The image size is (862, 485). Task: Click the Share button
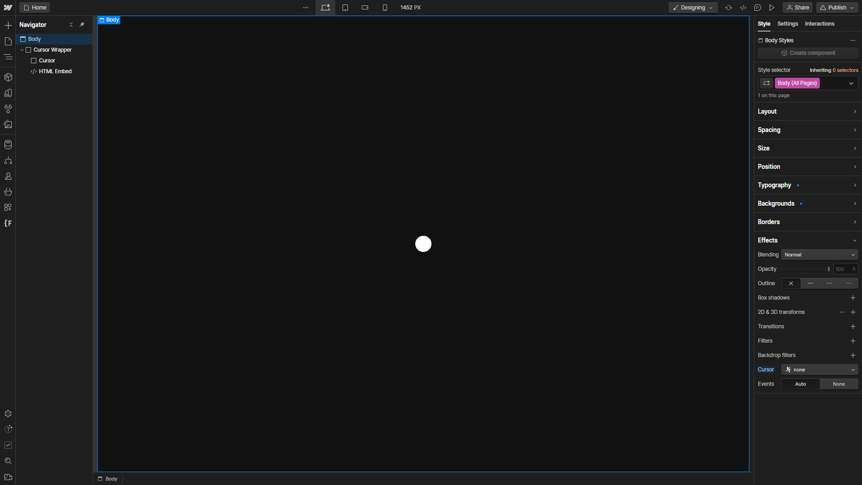[x=798, y=8]
